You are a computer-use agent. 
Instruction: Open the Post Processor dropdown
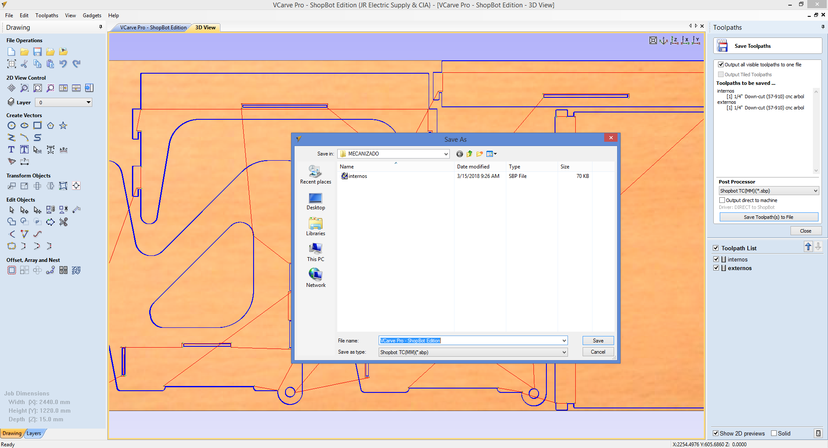pos(815,191)
